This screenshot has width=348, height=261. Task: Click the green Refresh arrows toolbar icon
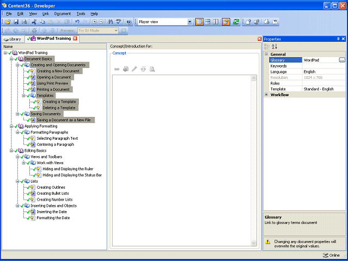[236, 22]
